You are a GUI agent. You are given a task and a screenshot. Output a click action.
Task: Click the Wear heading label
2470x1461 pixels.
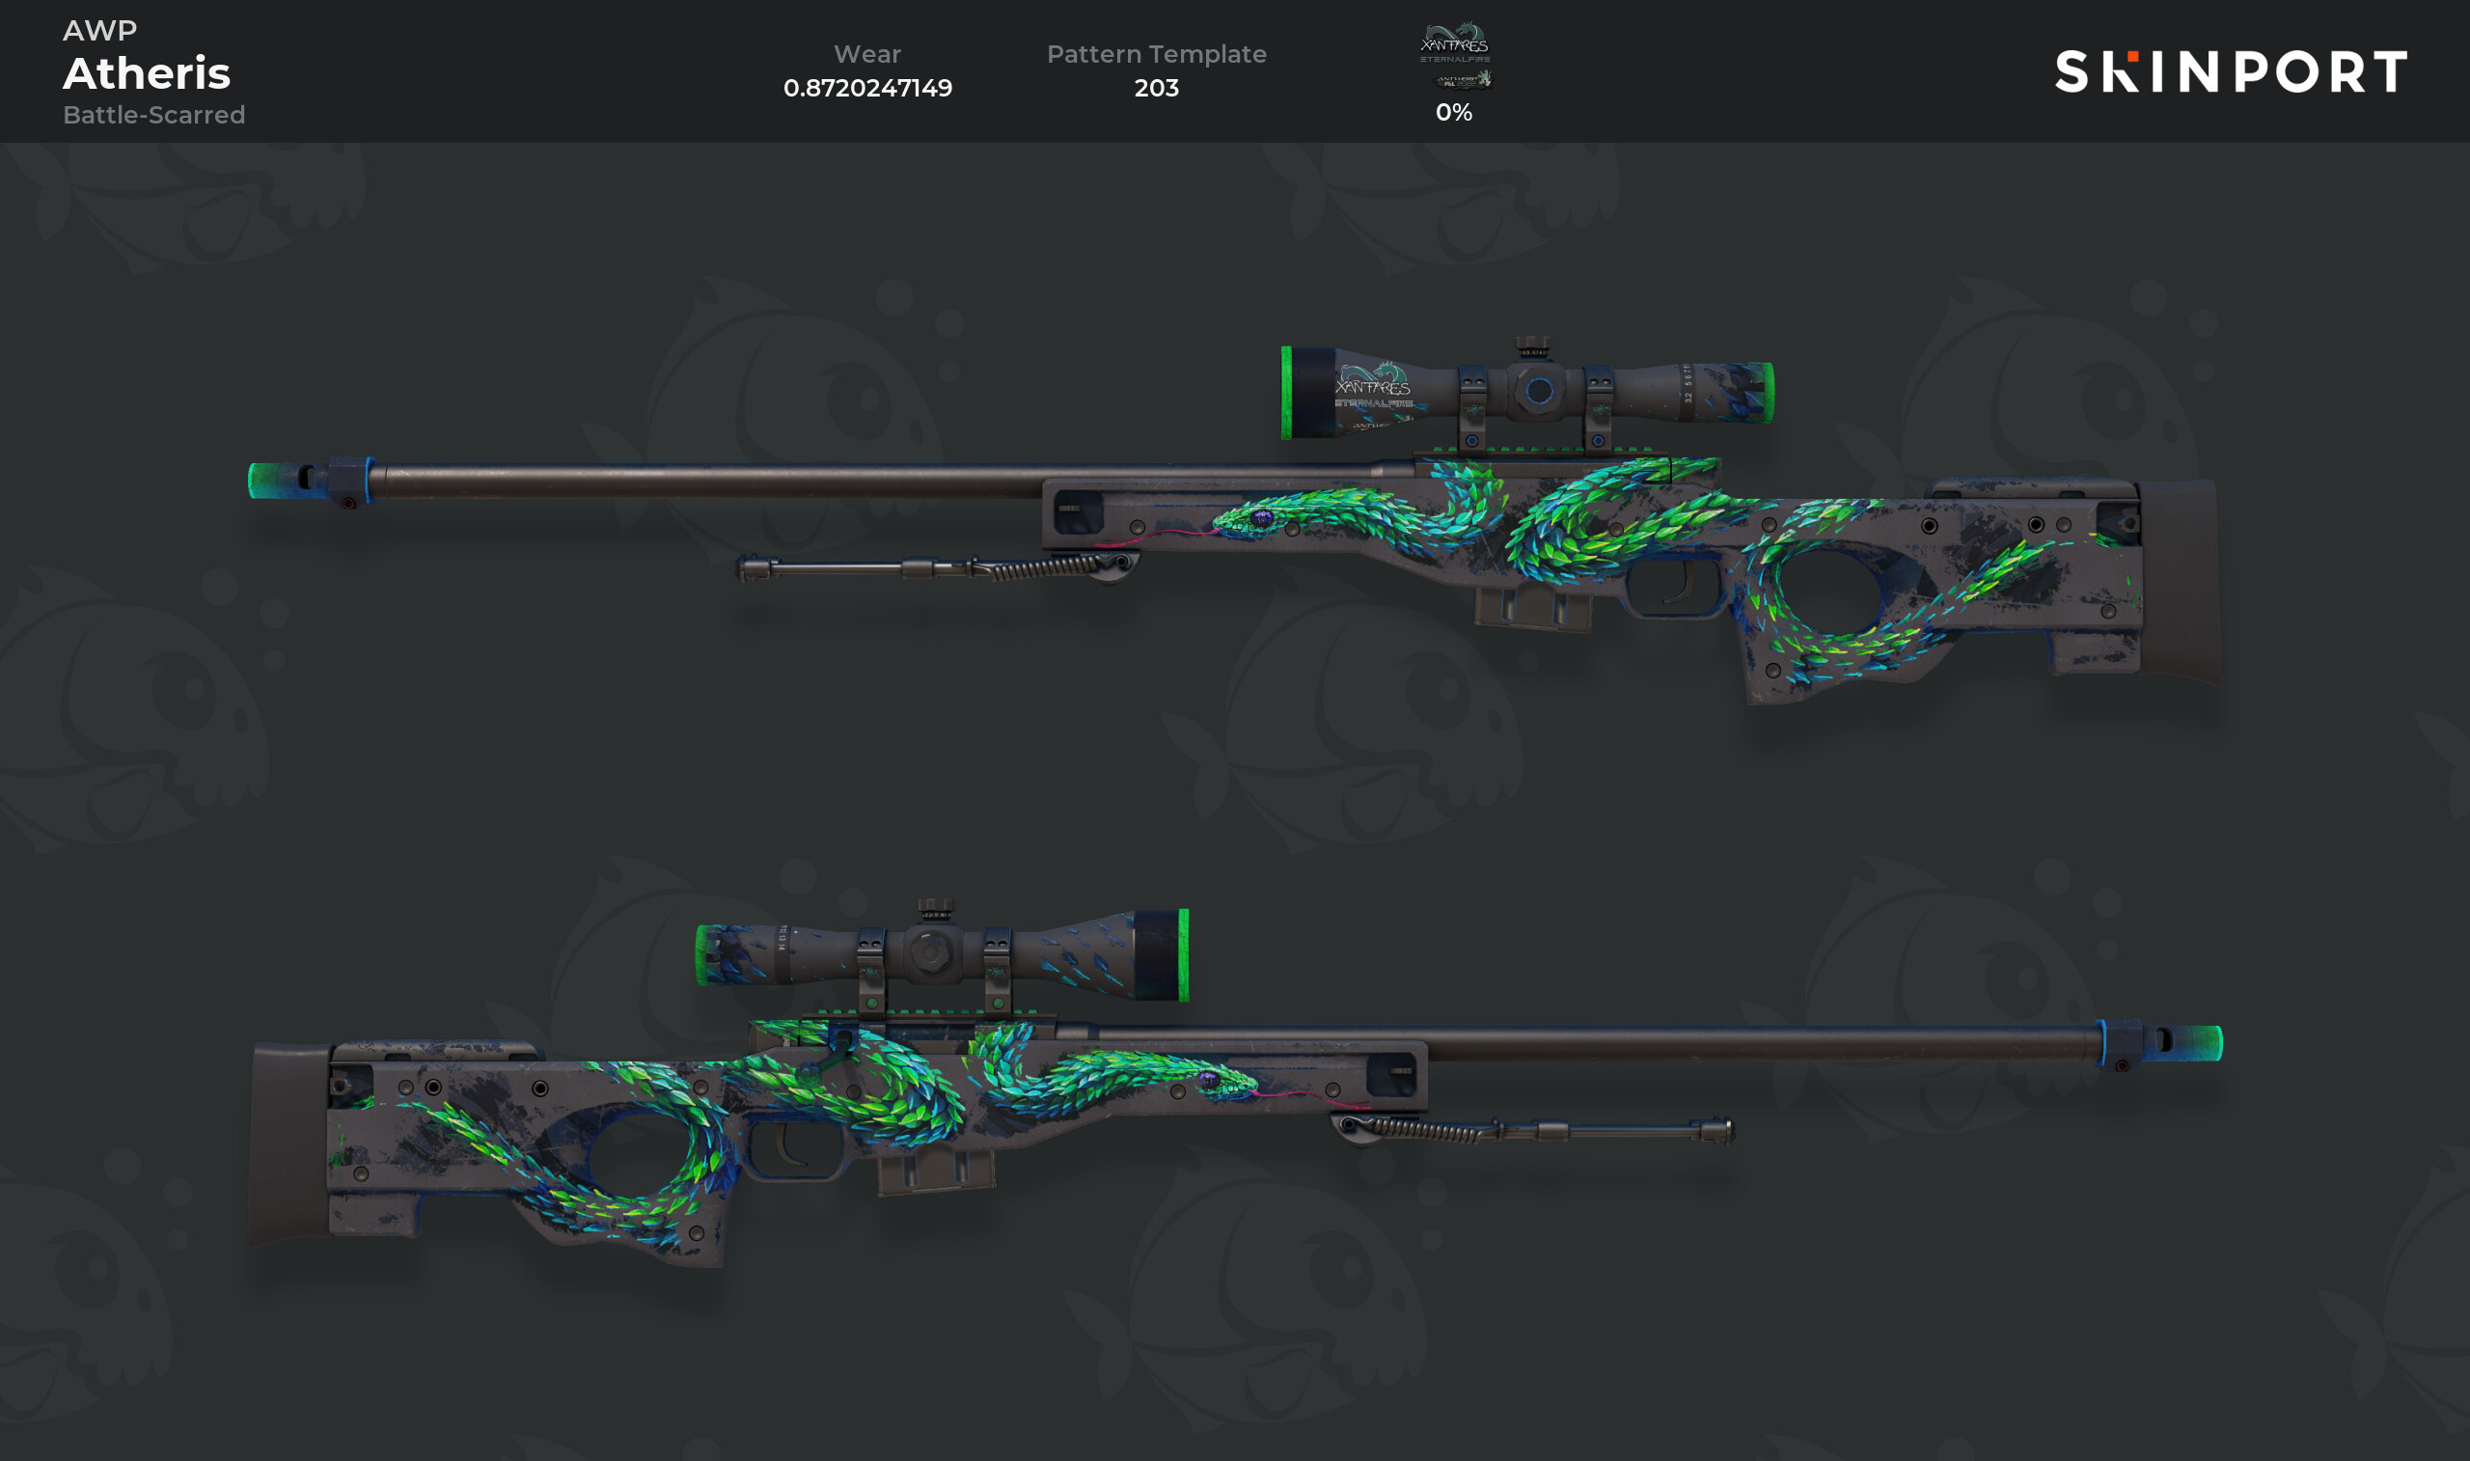[x=867, y=54]
